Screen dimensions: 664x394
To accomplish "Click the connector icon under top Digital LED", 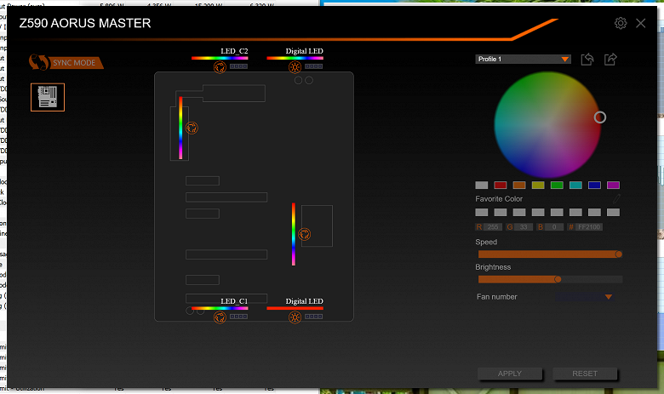I will click(x=314, y=66).
